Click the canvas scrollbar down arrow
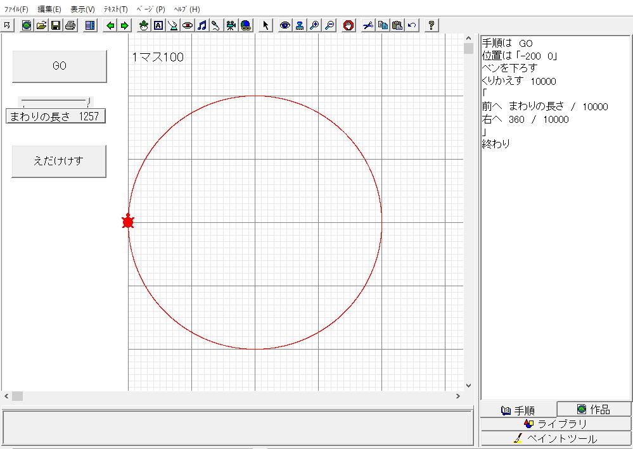Image resolution: width=633 pixels, height=449 pixels. tap(468, 385)
